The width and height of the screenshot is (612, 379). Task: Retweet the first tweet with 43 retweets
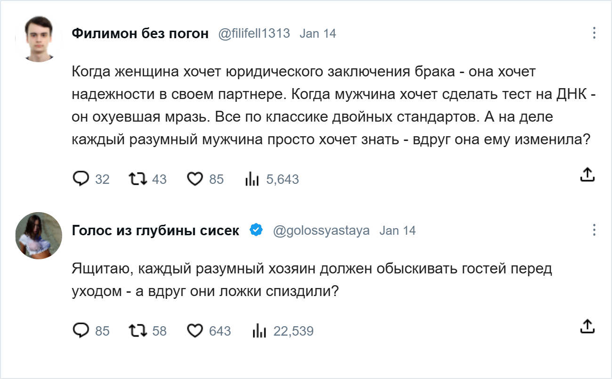click(138, 179)
